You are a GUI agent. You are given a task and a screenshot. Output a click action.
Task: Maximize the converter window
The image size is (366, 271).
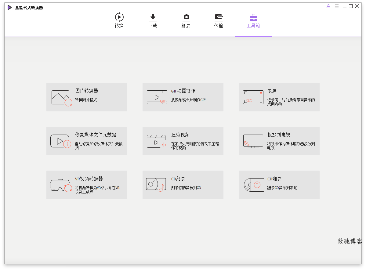[351, 6]
